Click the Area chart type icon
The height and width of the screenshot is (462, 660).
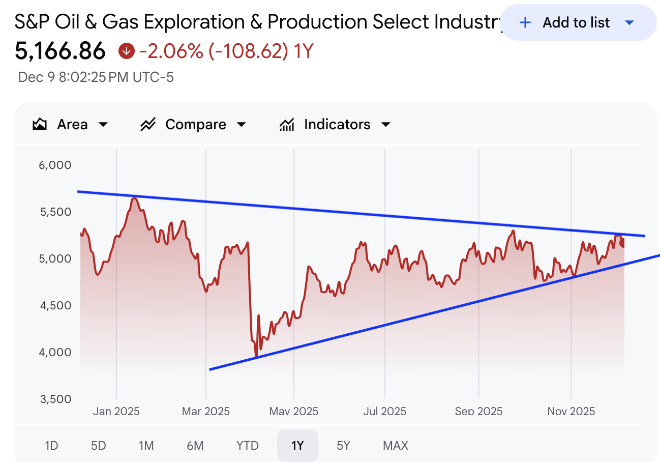[40, 125]
